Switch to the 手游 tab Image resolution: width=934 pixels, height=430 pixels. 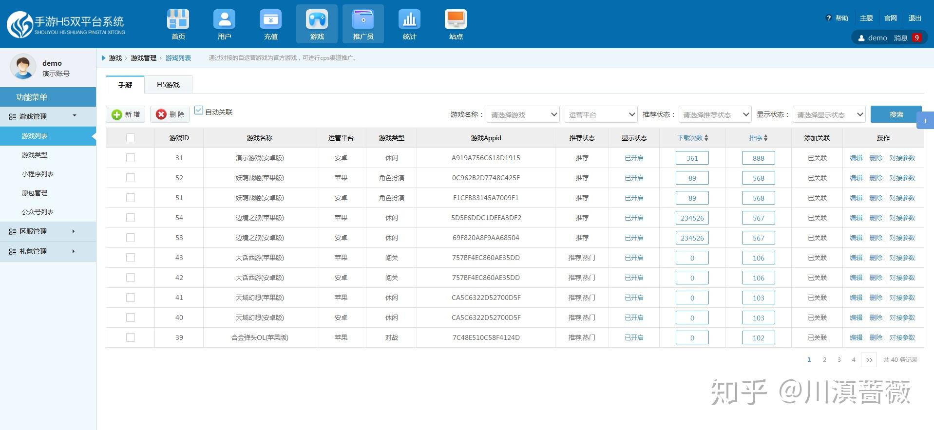(x=125, y=85)
